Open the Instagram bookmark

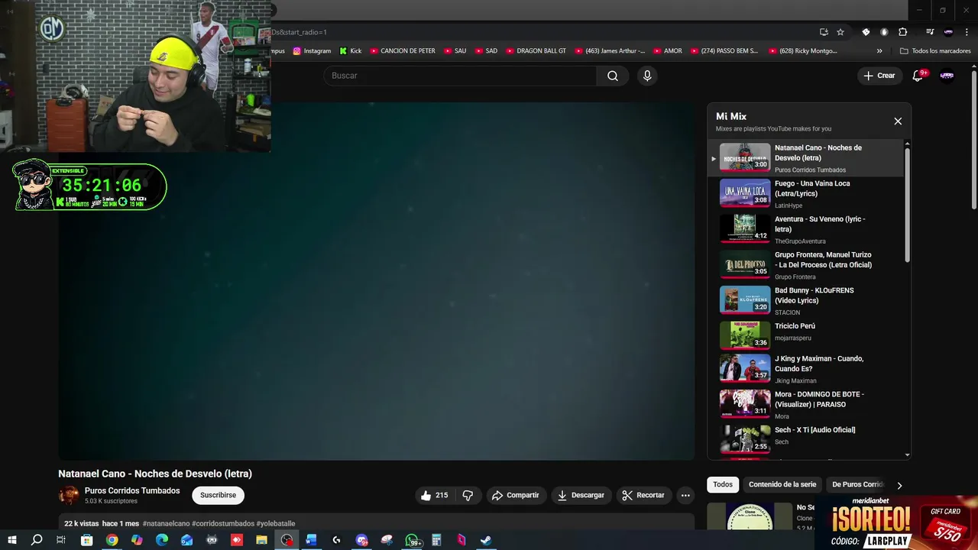point(312,51)
